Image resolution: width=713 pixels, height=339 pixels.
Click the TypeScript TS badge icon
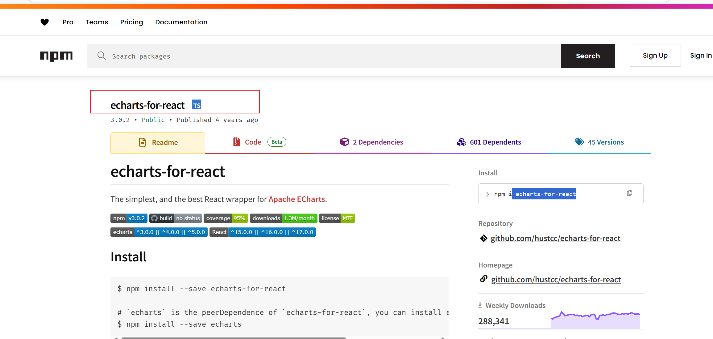pos(197,104)
